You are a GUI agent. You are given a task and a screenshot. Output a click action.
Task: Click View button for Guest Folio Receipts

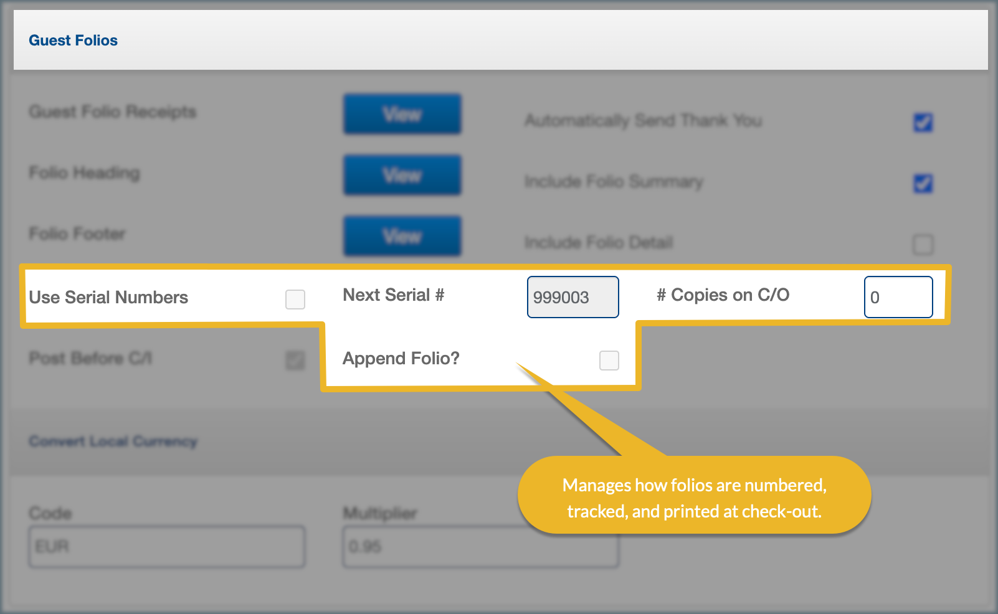[402, 114]
